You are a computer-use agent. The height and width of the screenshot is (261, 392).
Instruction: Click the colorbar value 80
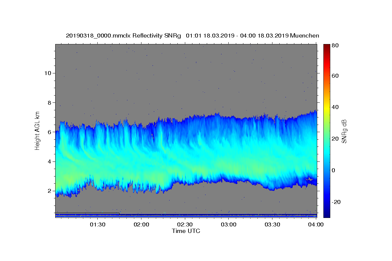point(335,46)
